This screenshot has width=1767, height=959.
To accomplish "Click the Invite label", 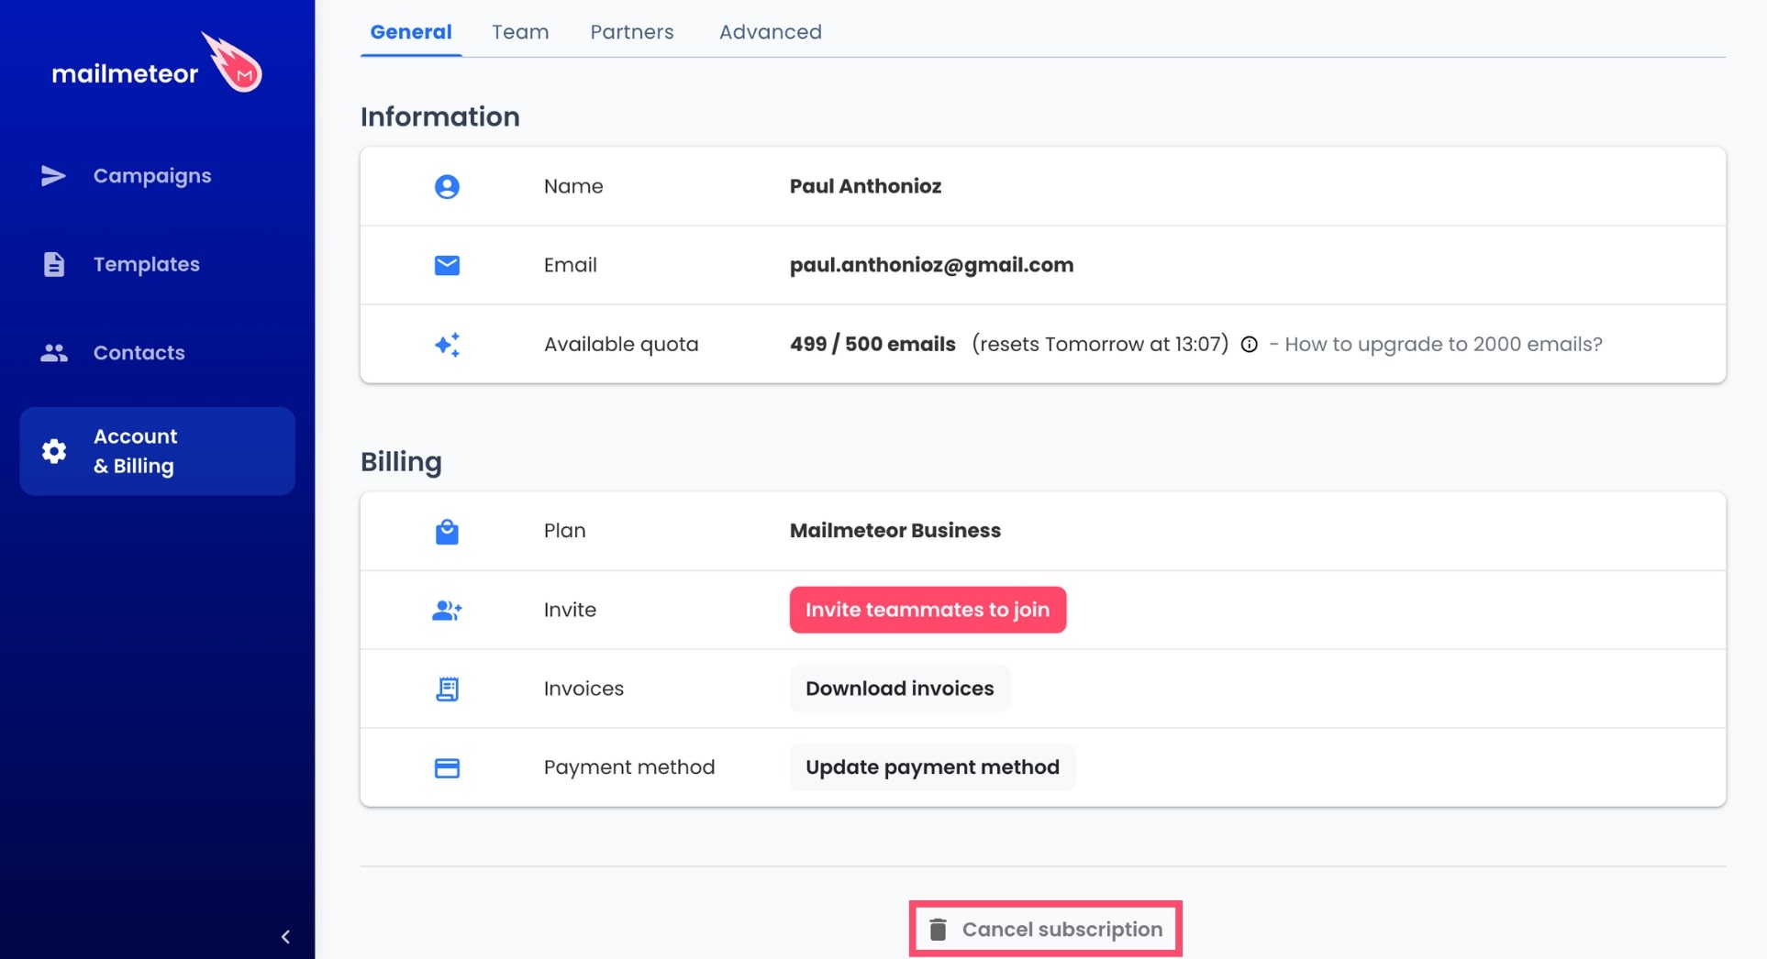I will pos(570,610).
